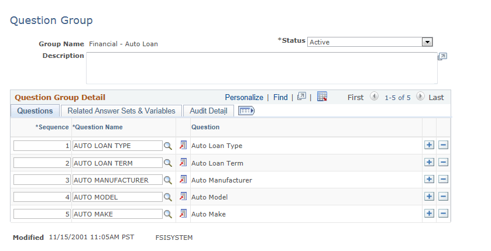
Task: Open question detail icon for Auto Make
Action: point(183,214)
